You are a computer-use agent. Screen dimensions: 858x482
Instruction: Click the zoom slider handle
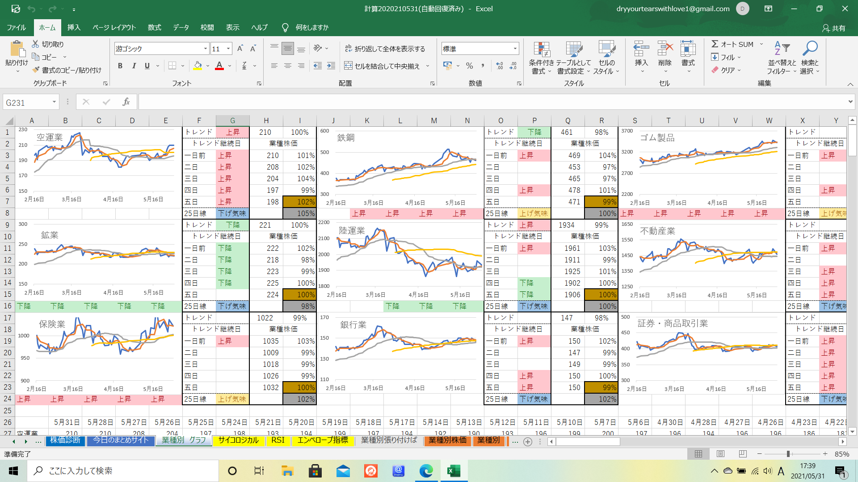click(x=788, y=454)
